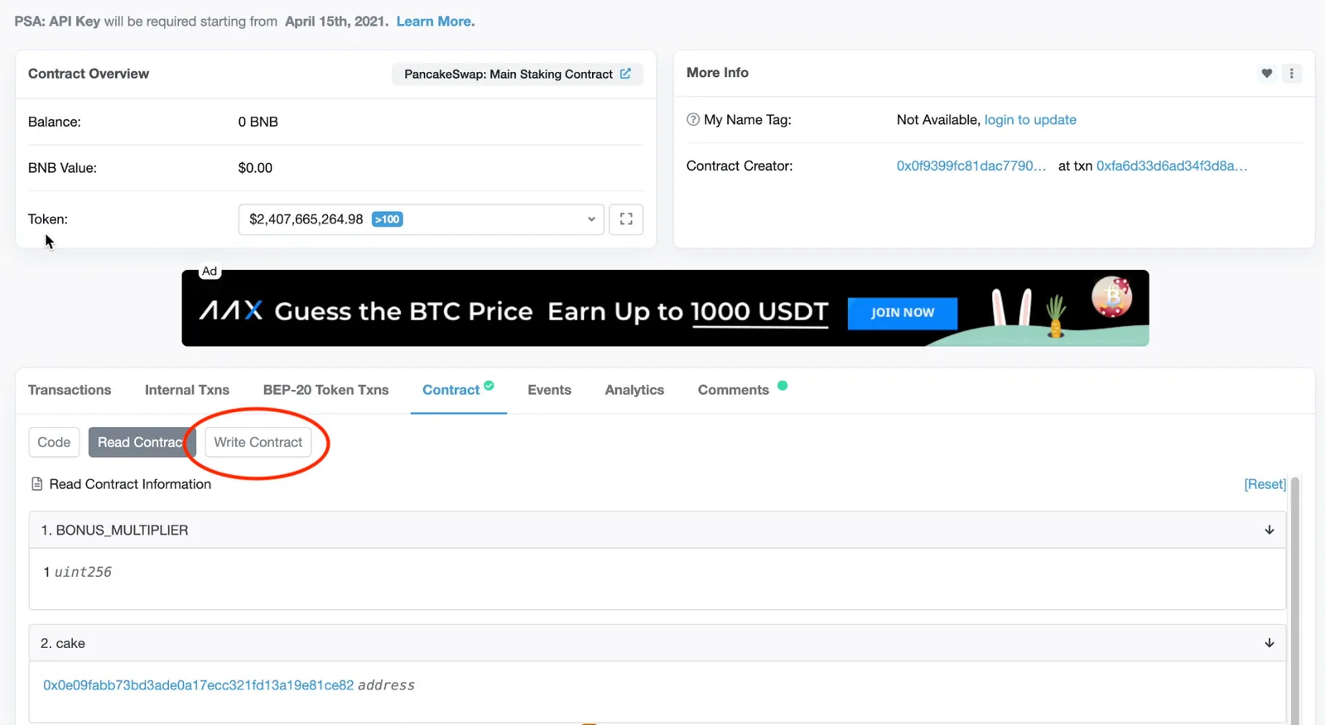This screenshot has width=1325, height=725.
Task: Collapse the cake section arrow
Action: (1269, 643)
